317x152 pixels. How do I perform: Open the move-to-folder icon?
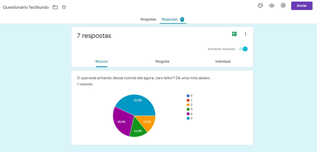55,7
